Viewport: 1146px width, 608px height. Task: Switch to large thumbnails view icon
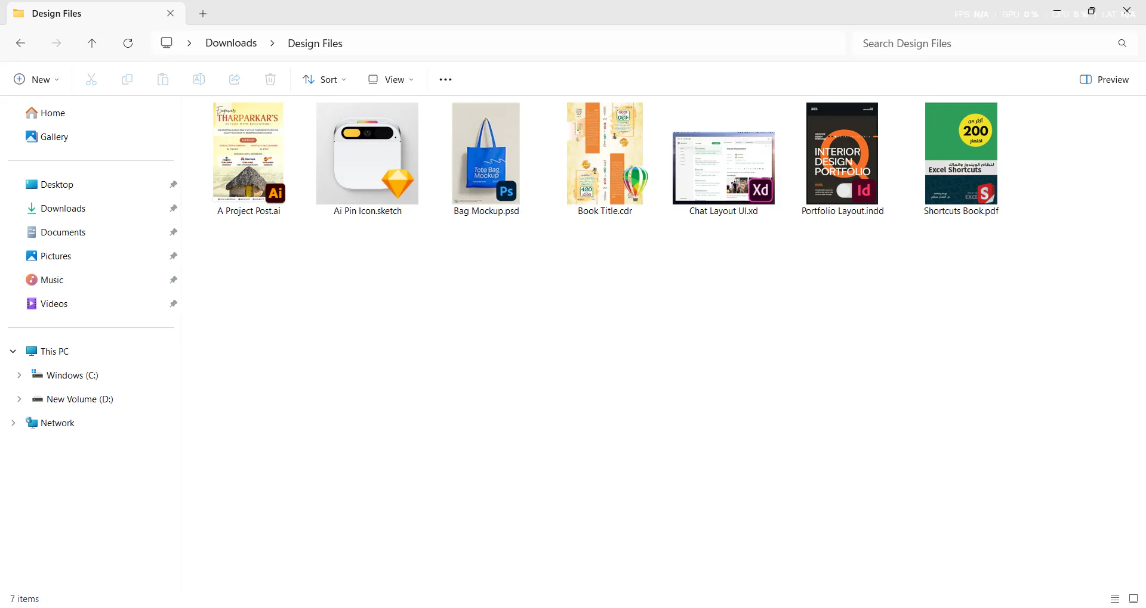(x=1133, y=598)
